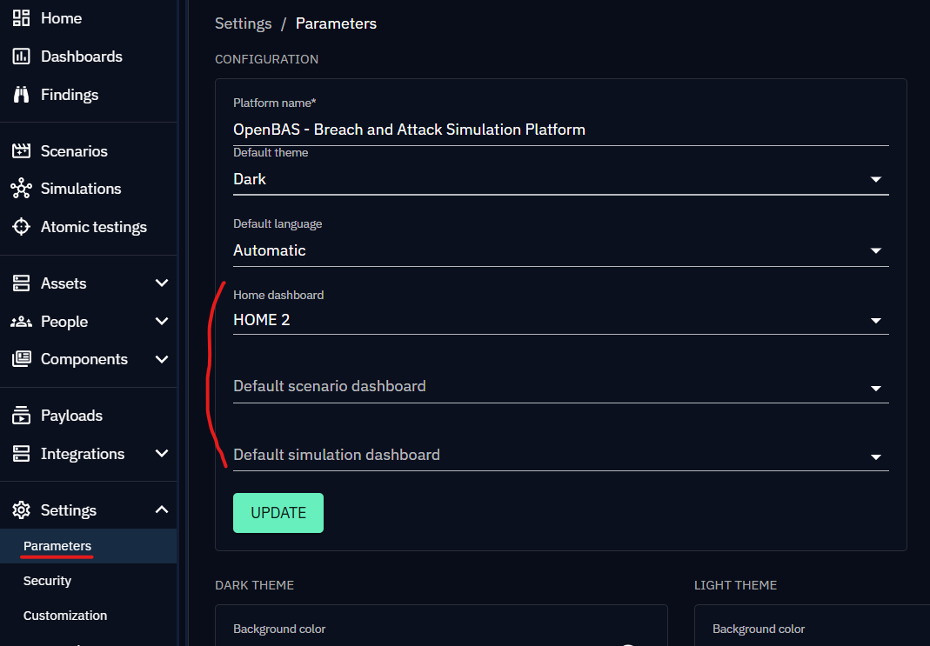Open the Home dashboard dropdown
This screenshot has height=646, width=930.
point(875,321)
